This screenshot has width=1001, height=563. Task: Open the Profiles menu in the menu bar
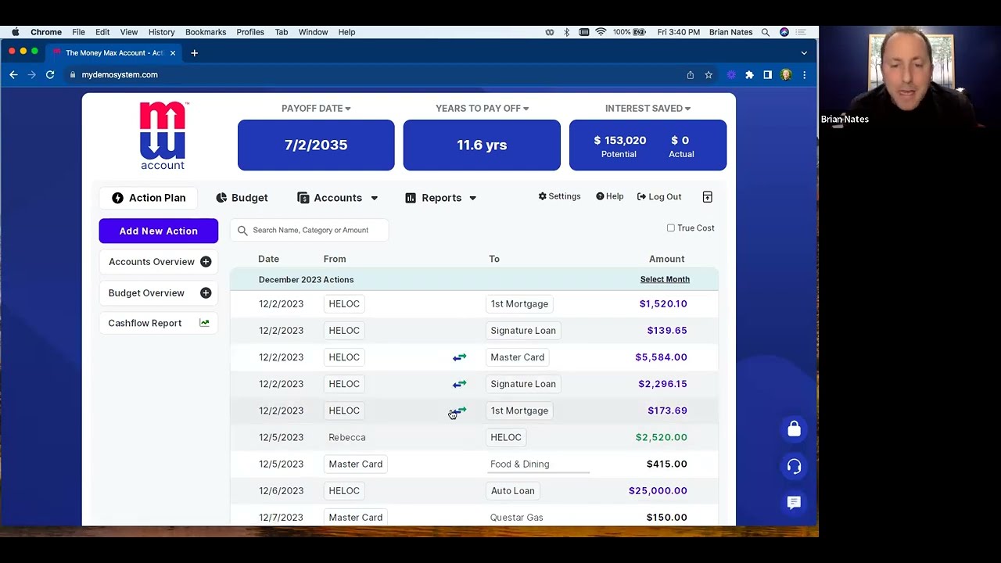tap(250, 32)
